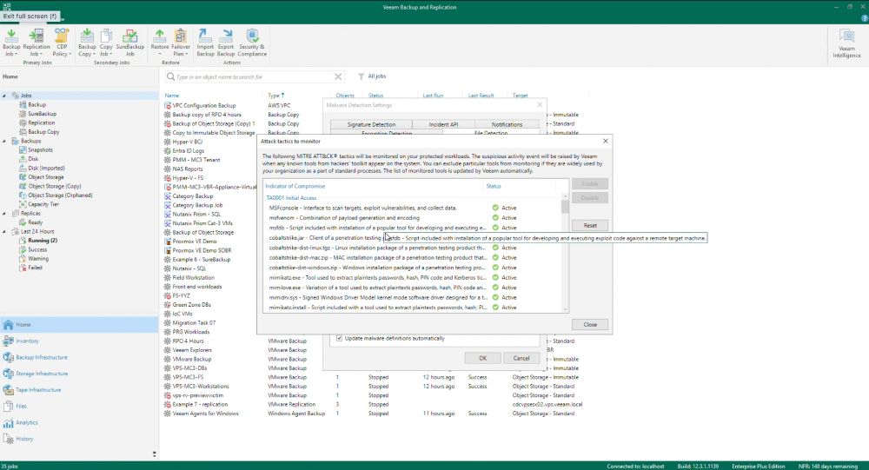Select the Ready node under Replicas
The width and height of the screenshot is (869, 470).
(35, 222)
